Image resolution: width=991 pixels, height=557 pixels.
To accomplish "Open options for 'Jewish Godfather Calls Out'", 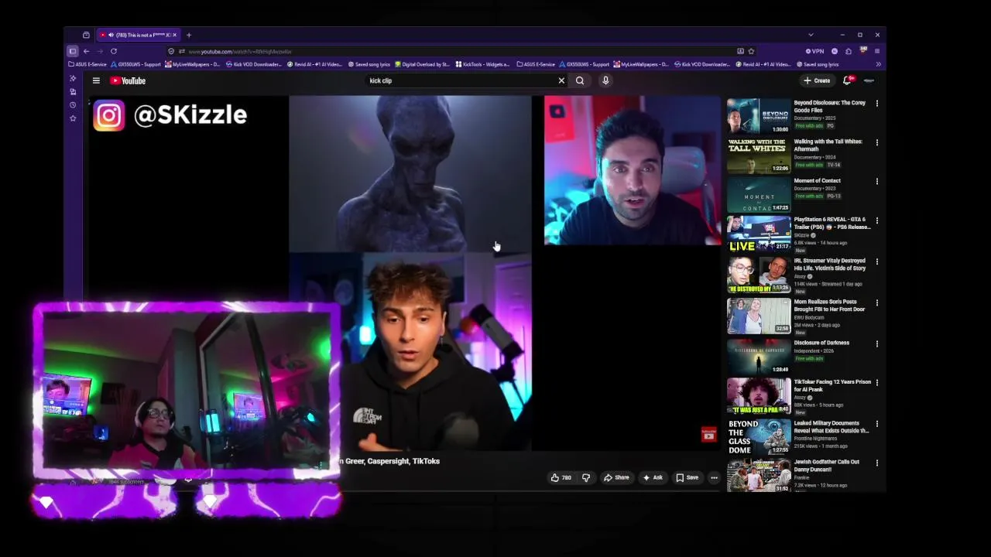I will tap(877, 463).
